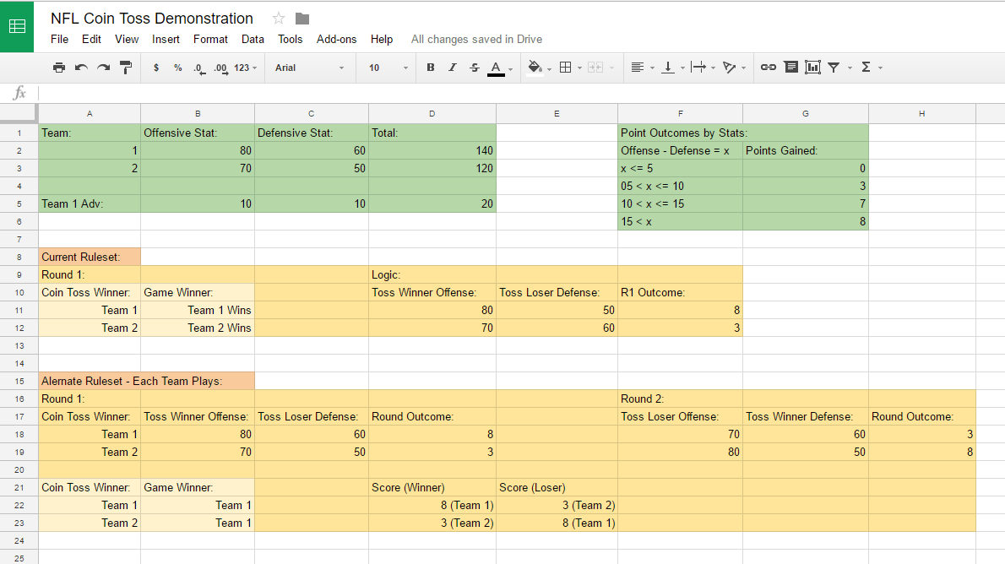Open the Edit menu
The height and width of the screenshot is (564, 1005).
91,39
